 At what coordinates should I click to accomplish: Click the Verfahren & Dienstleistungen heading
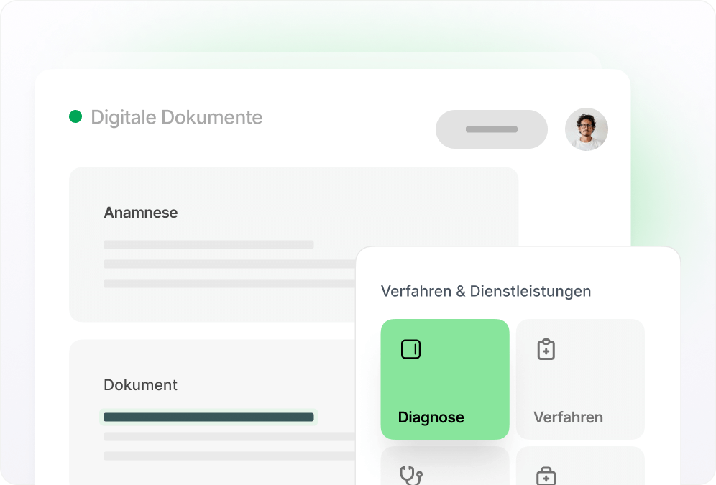tap(486, 291)
